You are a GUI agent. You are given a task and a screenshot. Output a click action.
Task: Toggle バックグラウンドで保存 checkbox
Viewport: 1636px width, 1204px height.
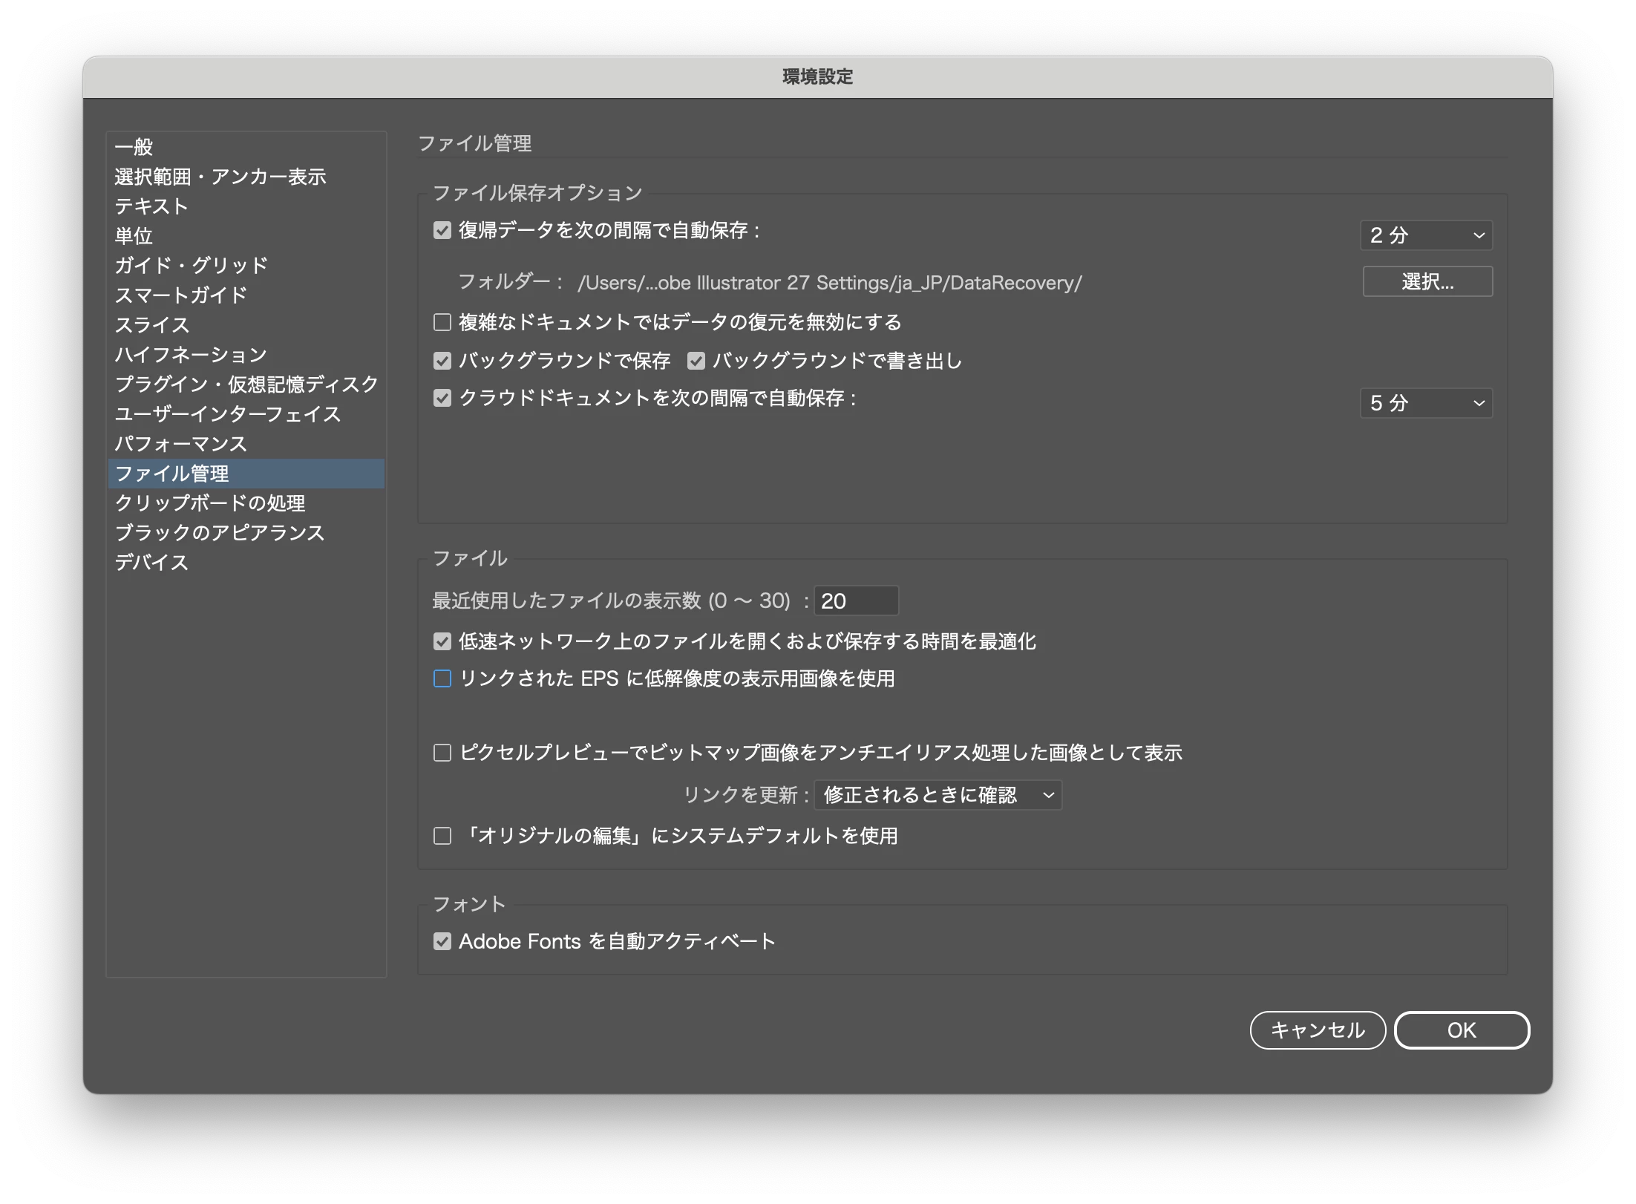442,361
